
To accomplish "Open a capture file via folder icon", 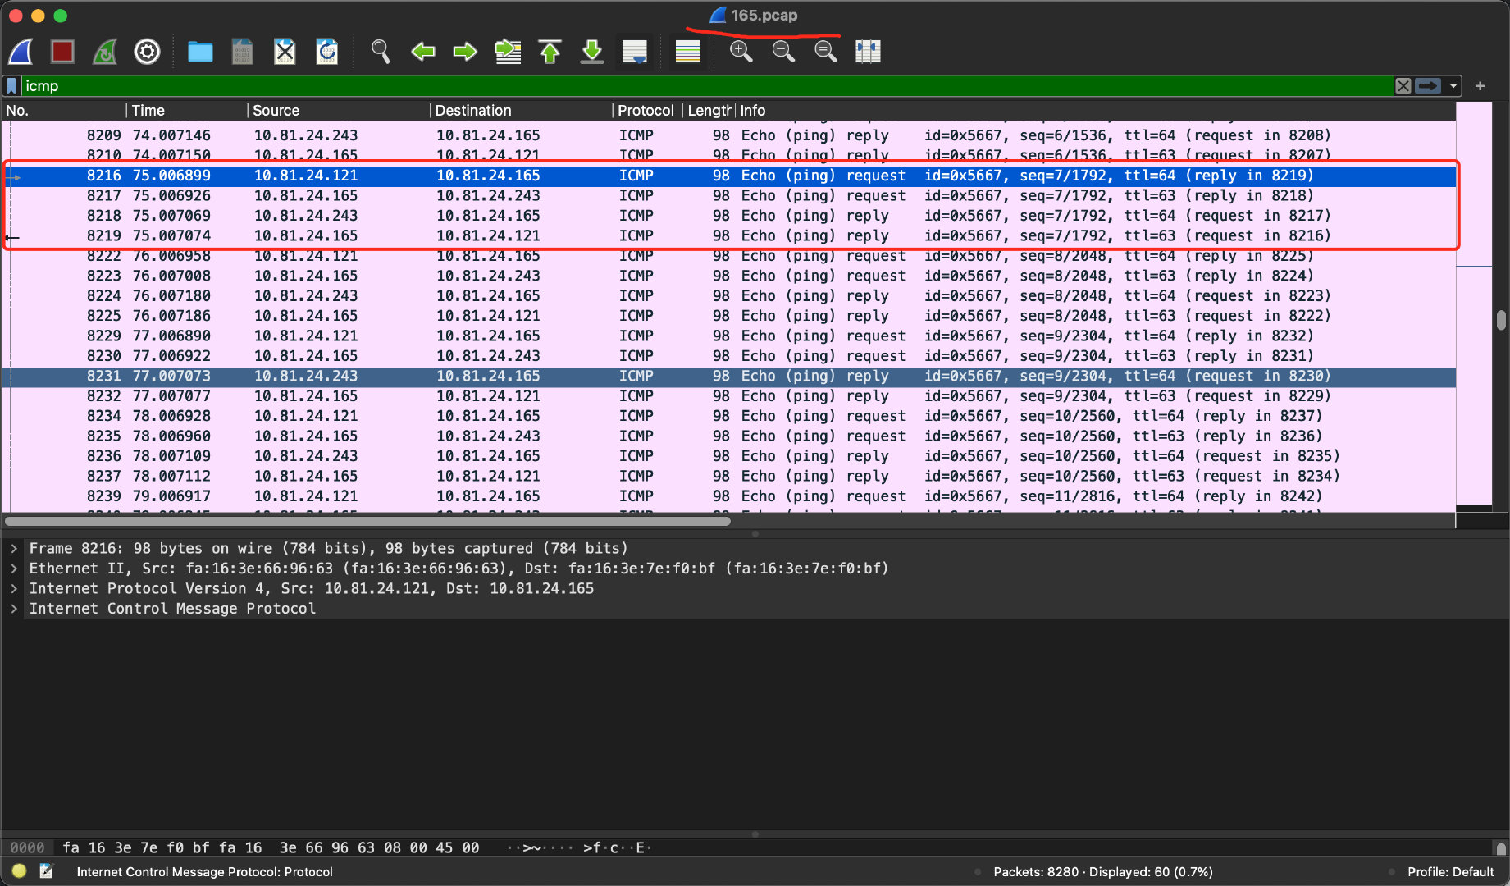I will (x=200, y=52).
